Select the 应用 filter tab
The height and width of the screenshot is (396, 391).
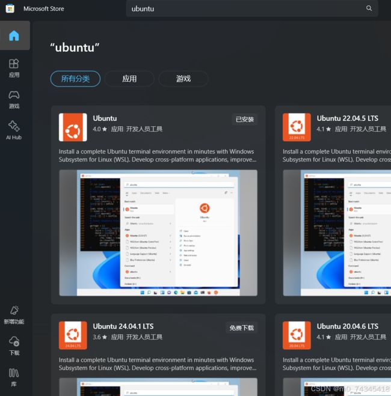129,79
